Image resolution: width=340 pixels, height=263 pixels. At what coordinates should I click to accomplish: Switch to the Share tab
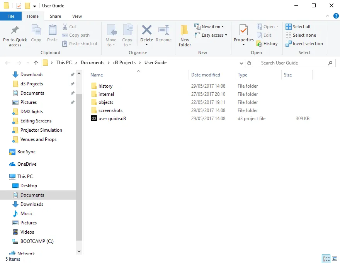click(x=55, y=16)
